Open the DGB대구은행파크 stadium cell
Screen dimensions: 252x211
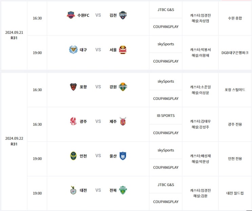point(235,52)
